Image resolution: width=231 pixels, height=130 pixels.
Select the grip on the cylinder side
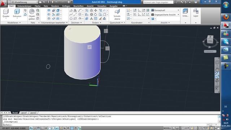tap(90, 47)
